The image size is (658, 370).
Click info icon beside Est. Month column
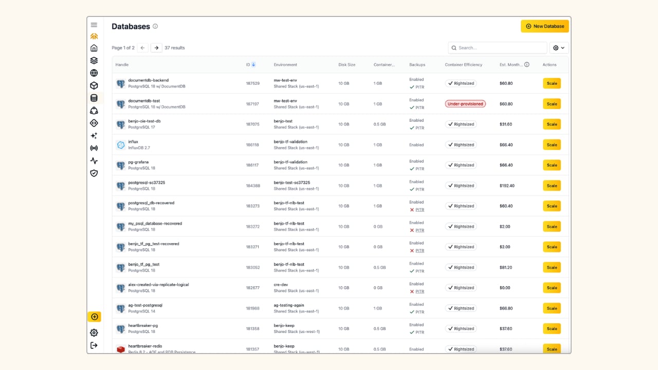click(527, 65)
